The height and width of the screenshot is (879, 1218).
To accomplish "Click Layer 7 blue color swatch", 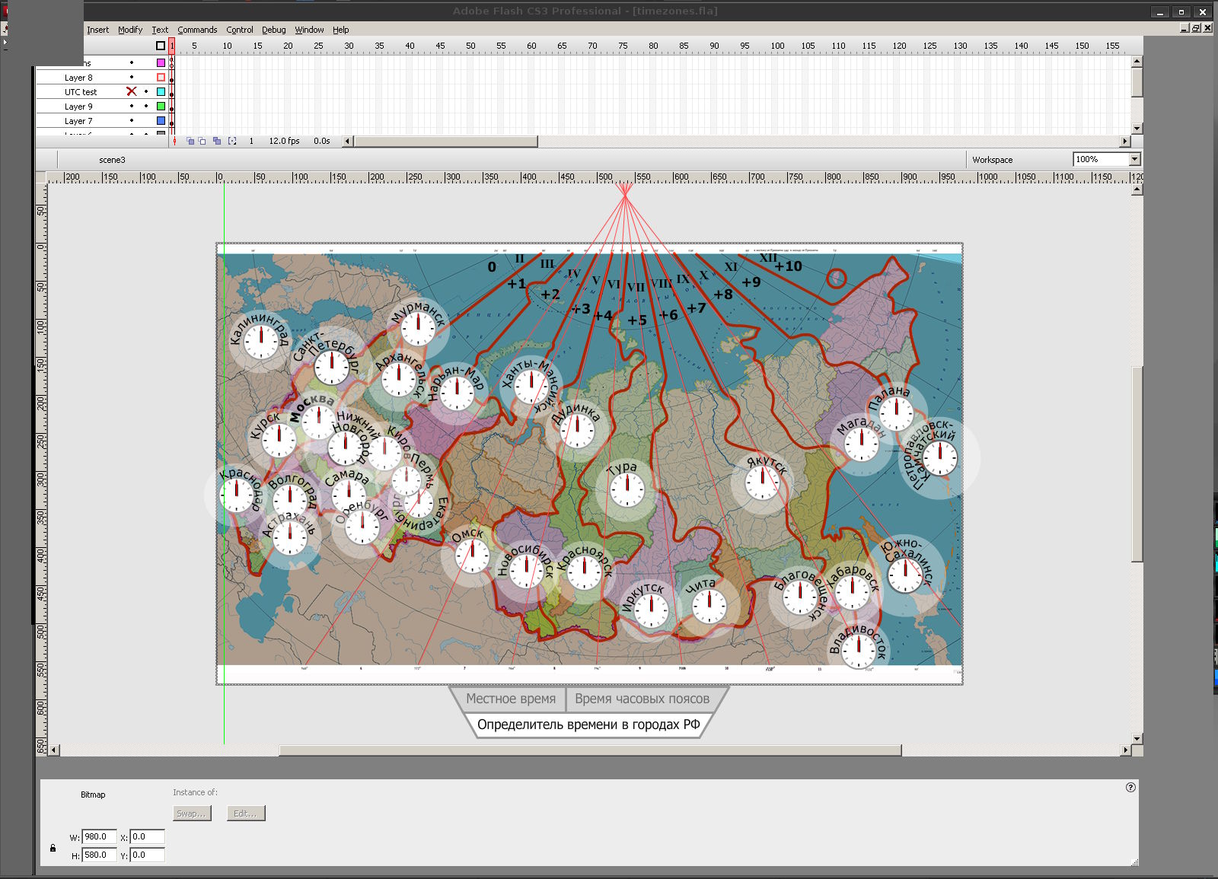I will 161,121.
